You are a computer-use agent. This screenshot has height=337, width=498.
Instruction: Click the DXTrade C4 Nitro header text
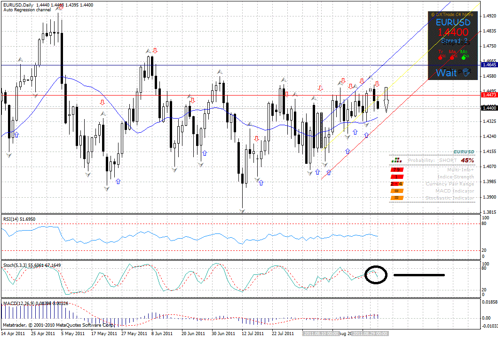click(x=452, y=14)
